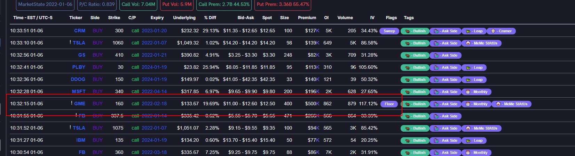The image size is (575, 156).
Task: Open the IBM ticker link
Action: pyautogui.click(x=81, y=140)
